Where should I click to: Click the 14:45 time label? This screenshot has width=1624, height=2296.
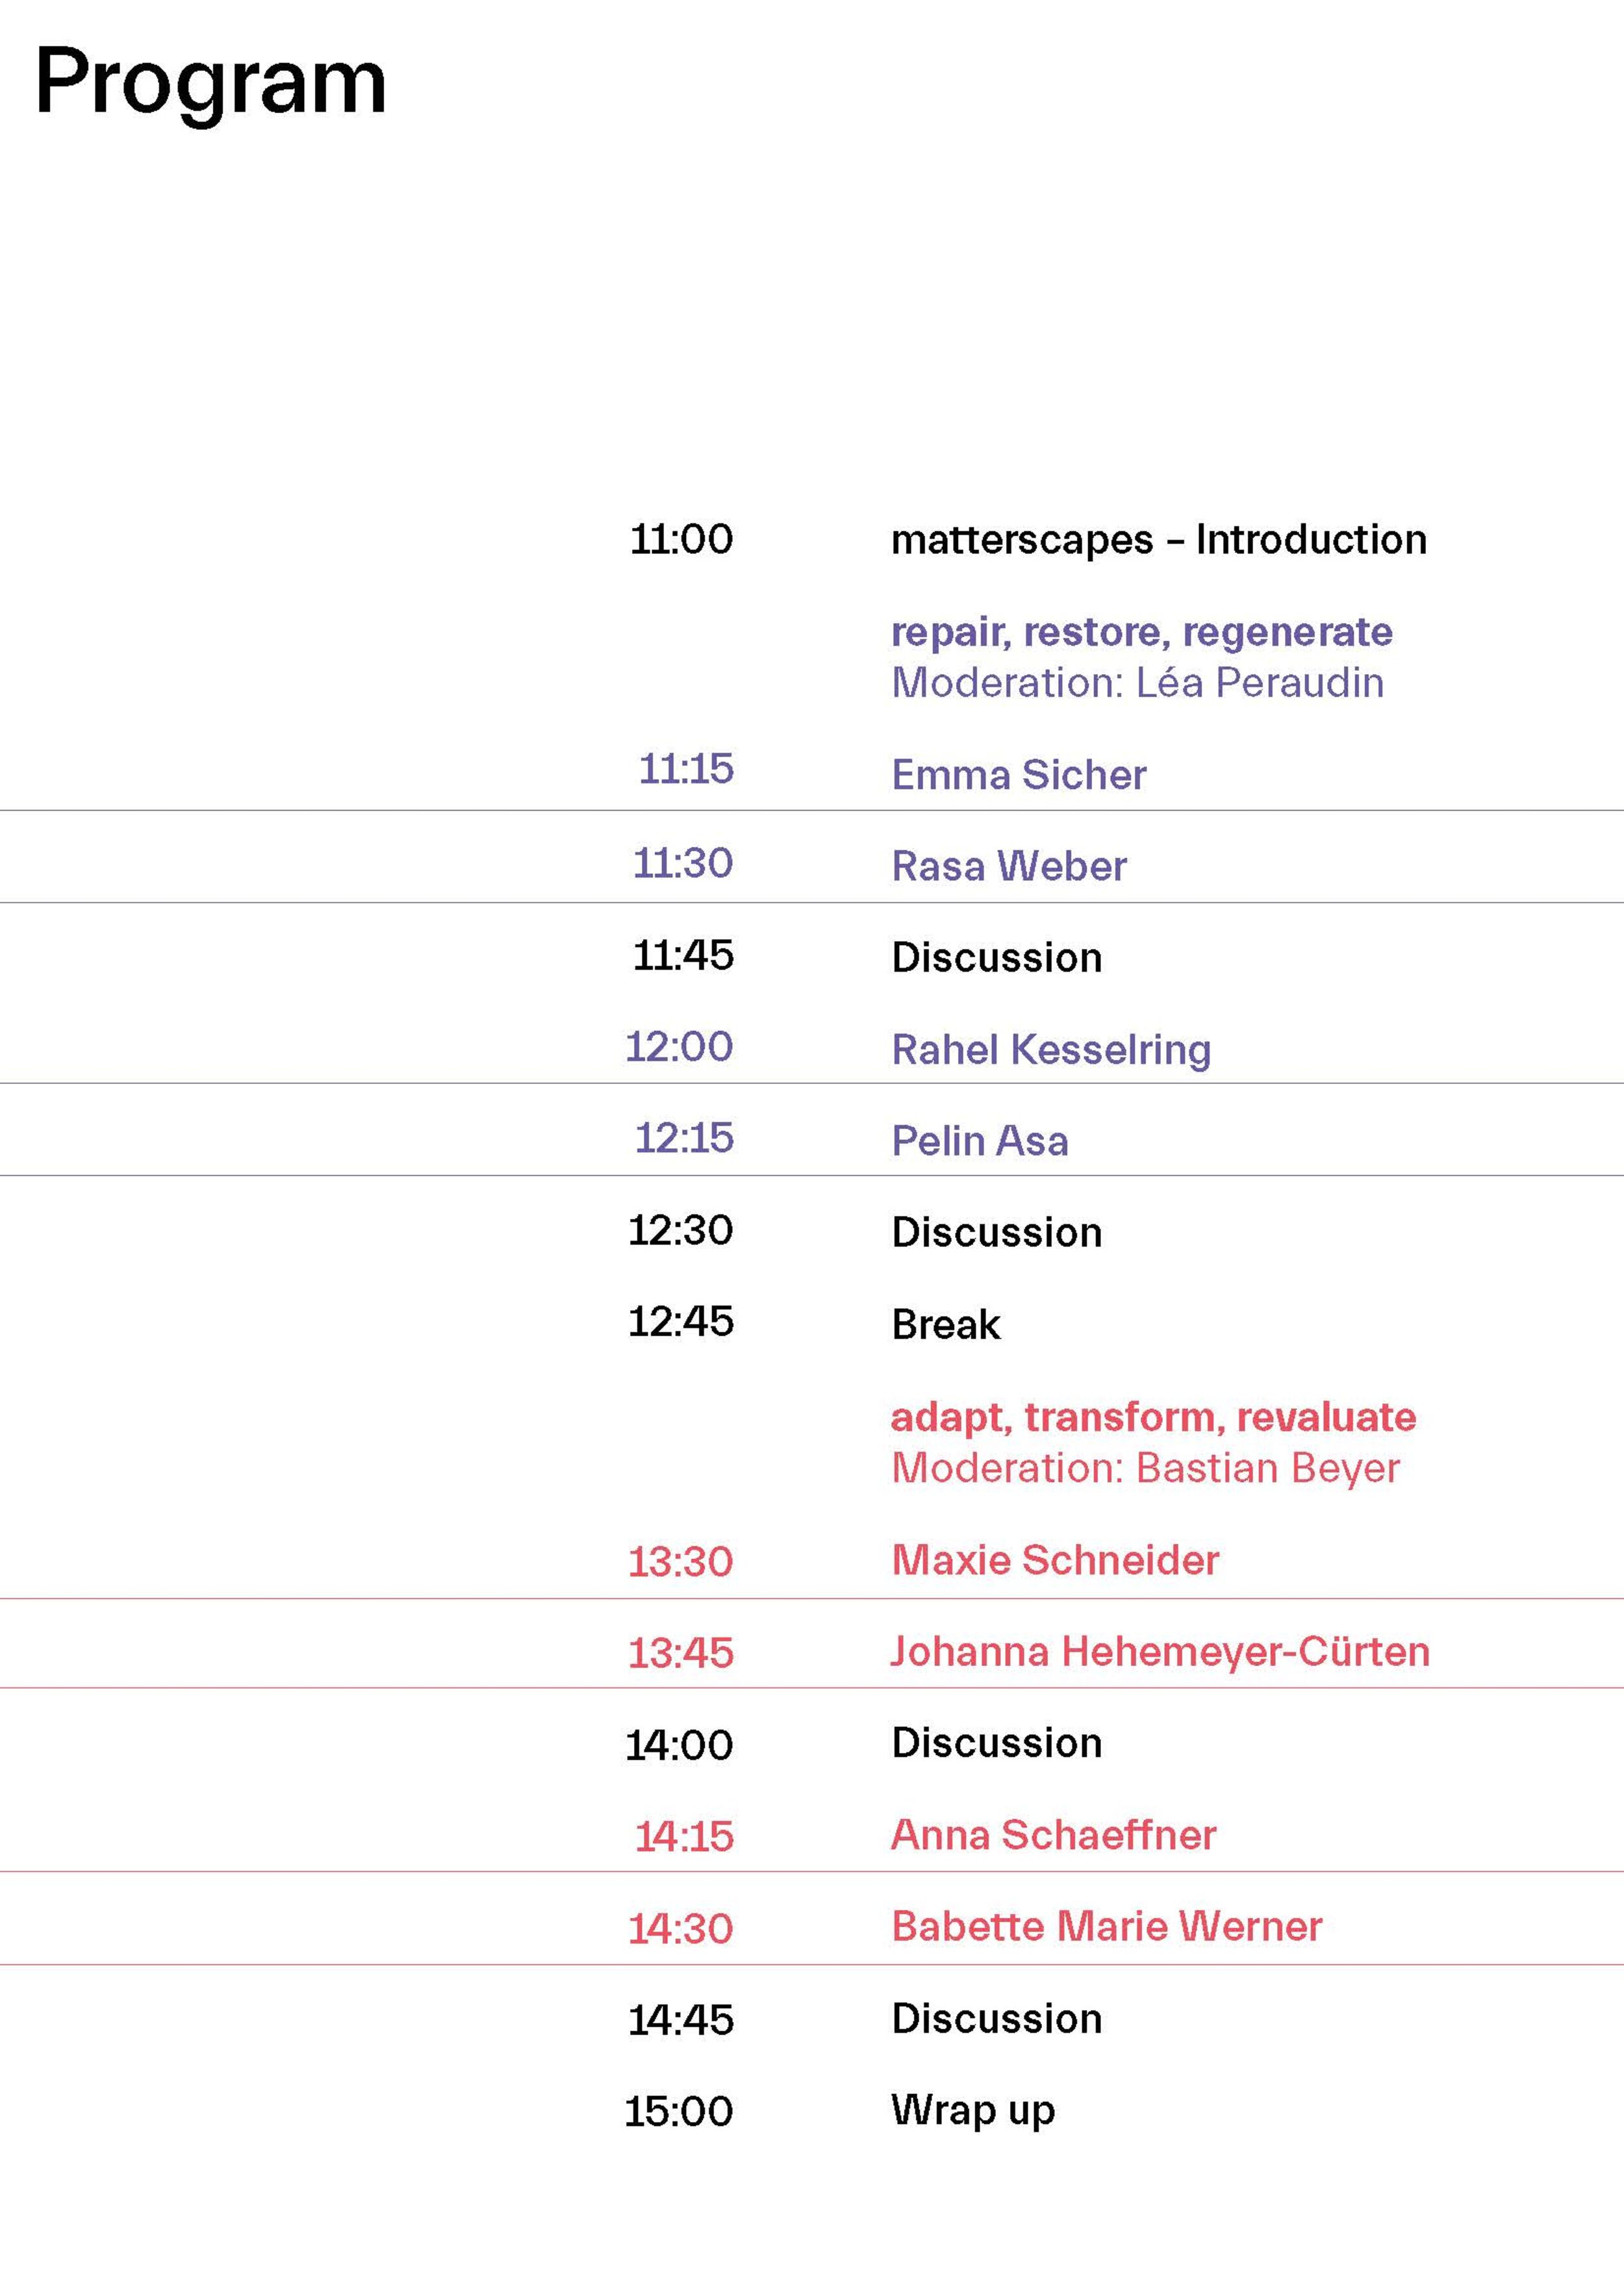(680, 2021)
